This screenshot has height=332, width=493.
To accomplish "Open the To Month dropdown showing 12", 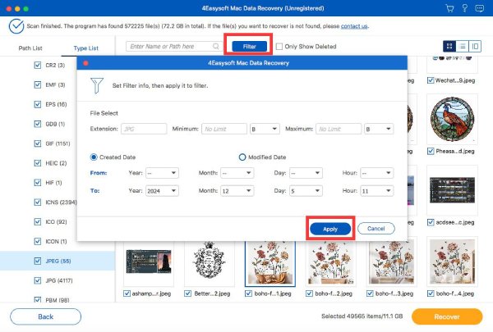I will click(237, 191).
